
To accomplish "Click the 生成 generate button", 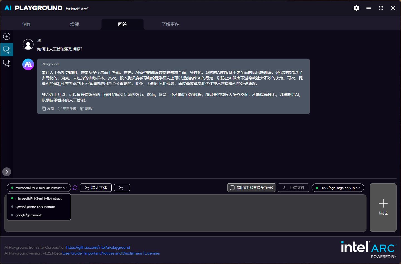I will click(383, 207).
